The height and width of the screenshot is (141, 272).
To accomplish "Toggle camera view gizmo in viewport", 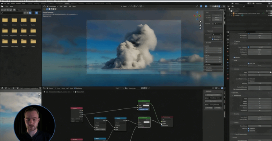I will point(200,28).
